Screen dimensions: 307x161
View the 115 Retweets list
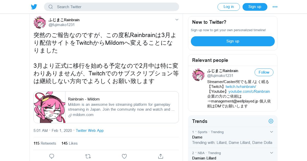45,143
